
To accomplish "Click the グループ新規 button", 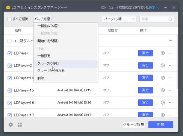I will 134,125.
